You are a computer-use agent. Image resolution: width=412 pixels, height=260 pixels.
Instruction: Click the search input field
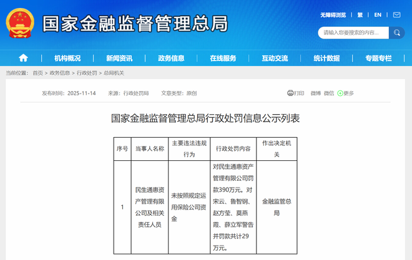[x=353, y=32]
